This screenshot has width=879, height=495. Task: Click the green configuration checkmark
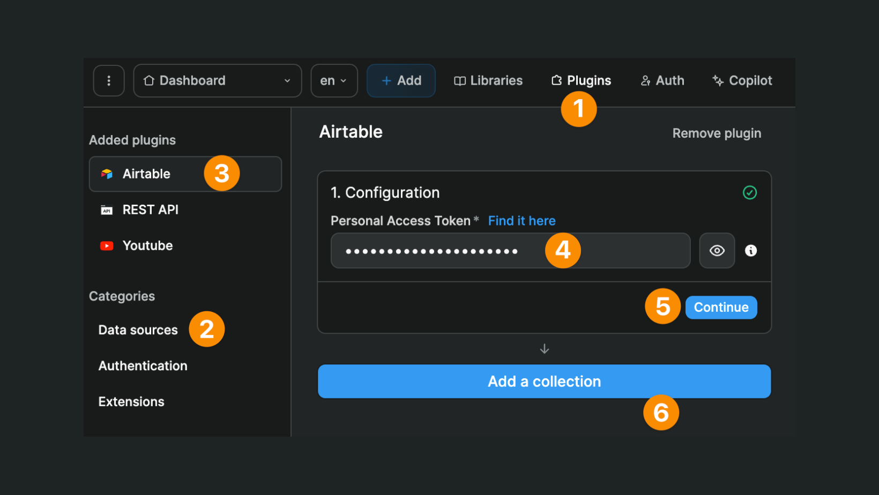coord(749,192)
